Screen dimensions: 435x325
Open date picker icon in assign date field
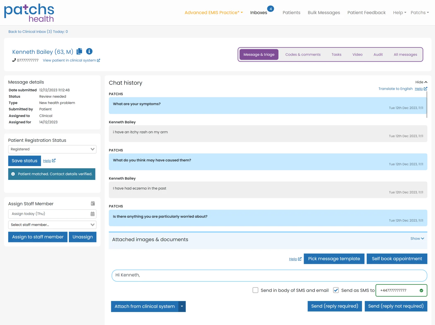[x=93, y=214]
